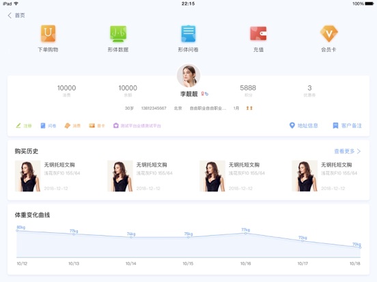Click the 10/15 date axis label
Screen dimensions: 377x282
coord(188,264)
